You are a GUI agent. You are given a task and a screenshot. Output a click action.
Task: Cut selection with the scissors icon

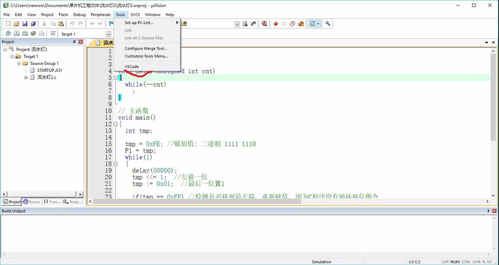[44, 24]
